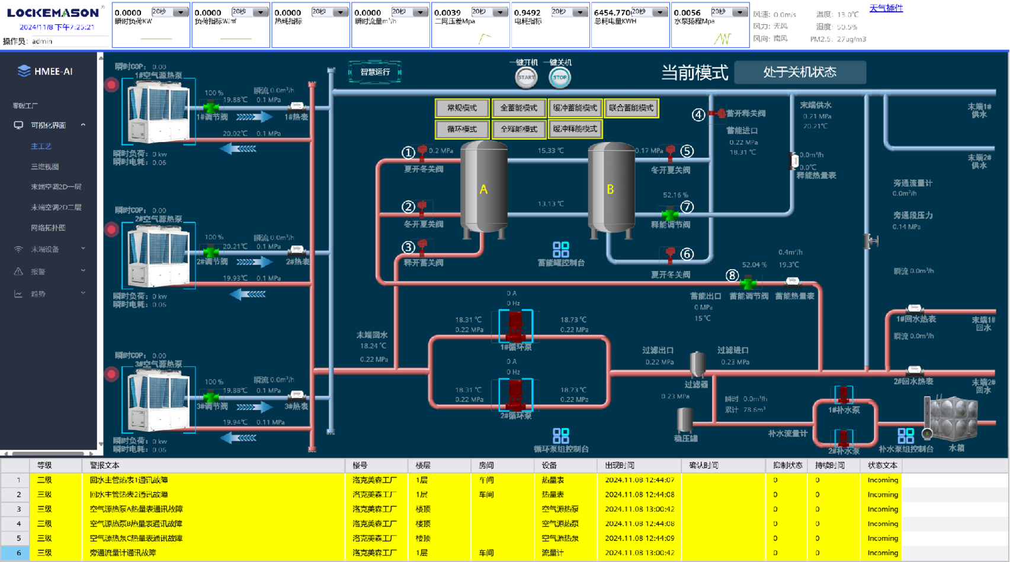Open 三维视图 in the sidebar

point(44,167)
